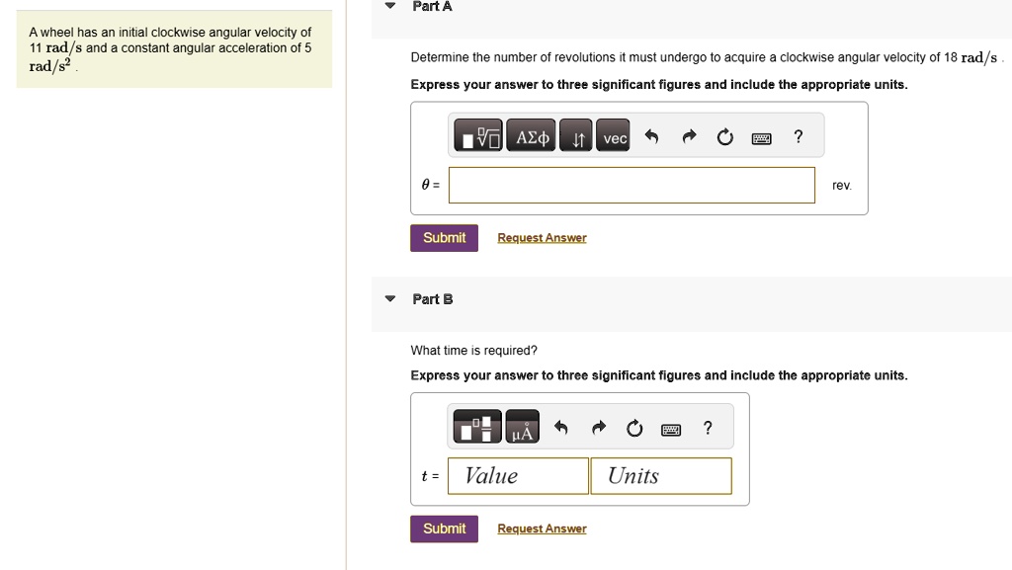This screenshot has height=570, width=1012.
Task: Open help question mark in Part A
Action: [799, 136]
